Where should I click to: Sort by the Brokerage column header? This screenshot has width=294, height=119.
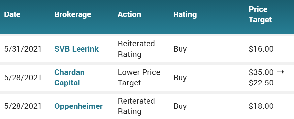click(x=73, y=14)
